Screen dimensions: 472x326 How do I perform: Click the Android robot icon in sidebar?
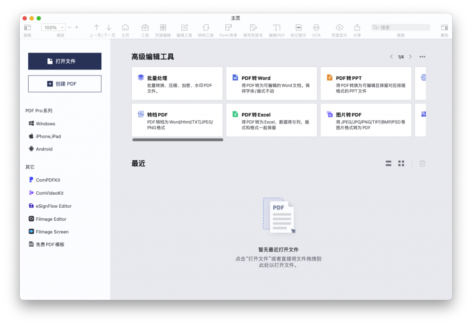[x=31, y=149]
